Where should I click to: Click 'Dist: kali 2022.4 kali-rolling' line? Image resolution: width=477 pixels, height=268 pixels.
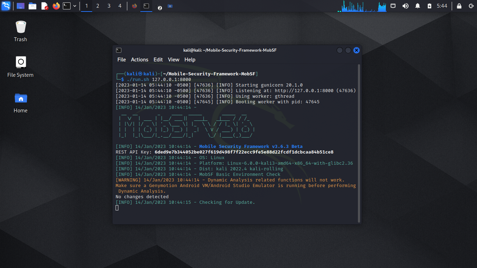click(199, 169)
